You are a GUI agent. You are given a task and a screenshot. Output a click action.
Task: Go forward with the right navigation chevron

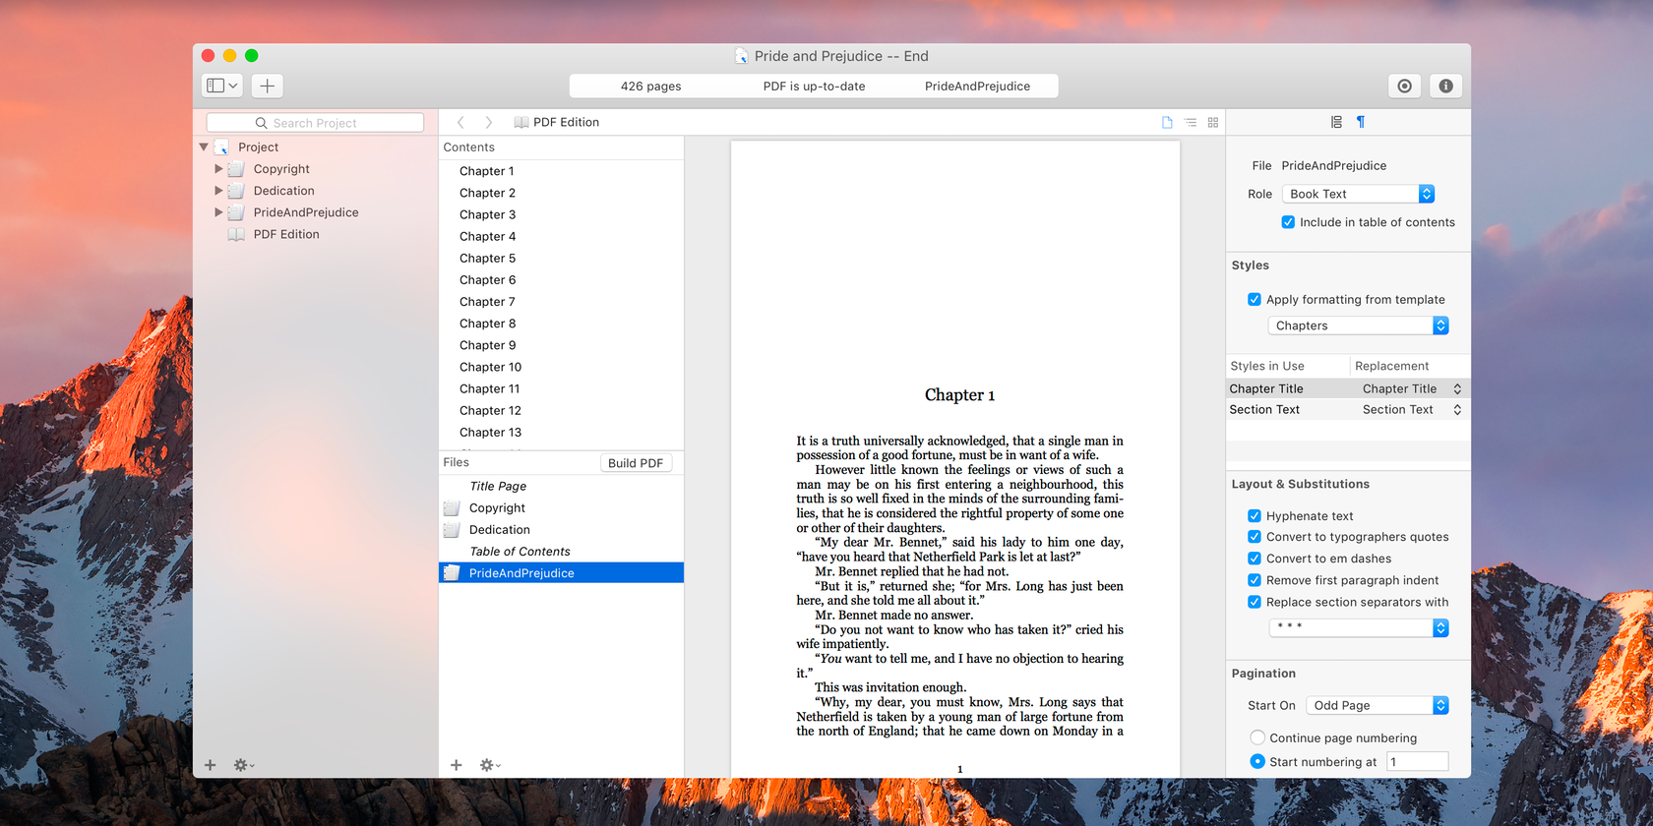[489, 122]
